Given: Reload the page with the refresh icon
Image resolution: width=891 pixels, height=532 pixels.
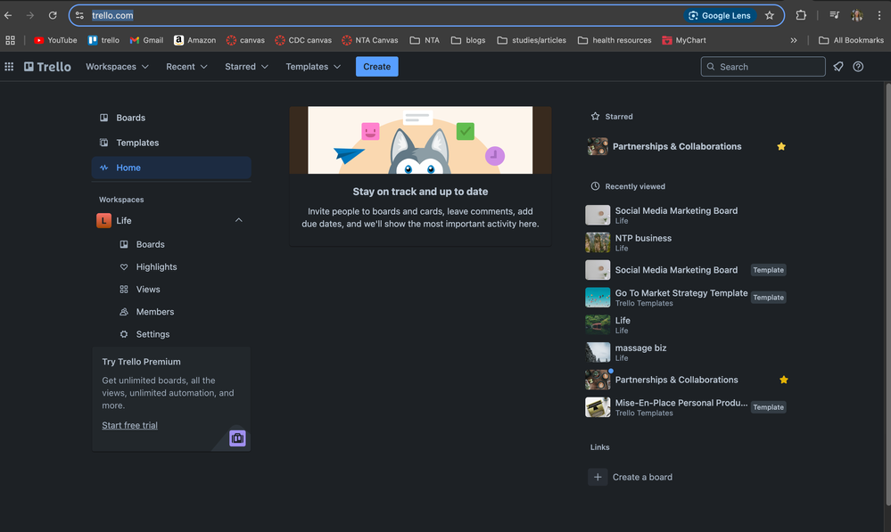Looking at the screenshot, I should [53, 15].
